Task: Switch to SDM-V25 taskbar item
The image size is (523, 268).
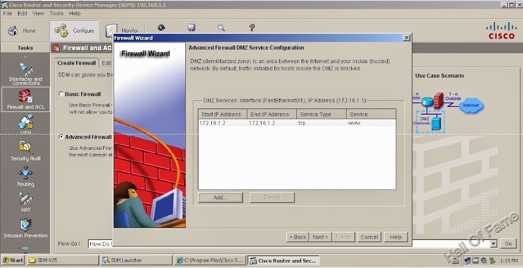Action: 63,260
